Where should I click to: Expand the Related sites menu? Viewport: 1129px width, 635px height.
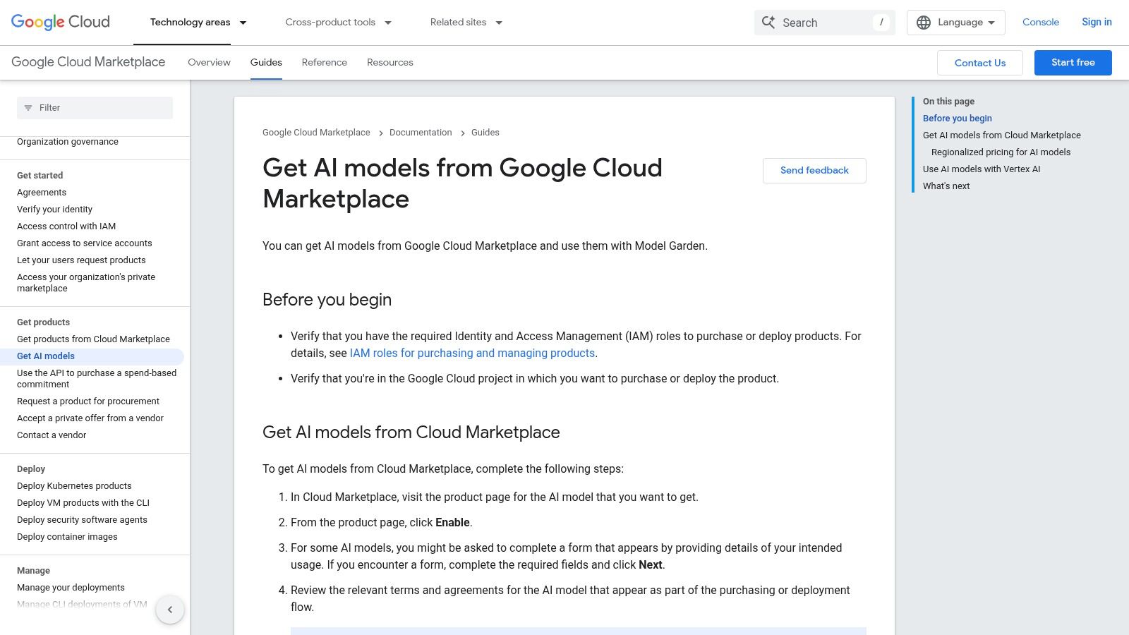[465, 22]
